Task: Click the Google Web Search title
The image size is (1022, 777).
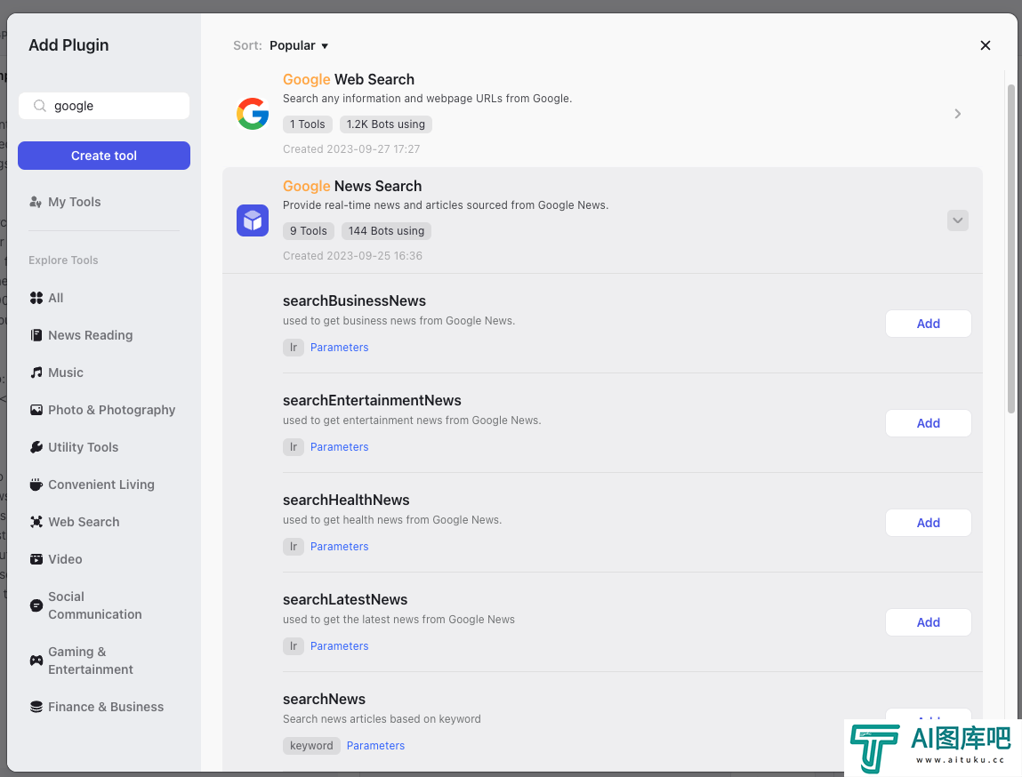Action: coord(348,79)
